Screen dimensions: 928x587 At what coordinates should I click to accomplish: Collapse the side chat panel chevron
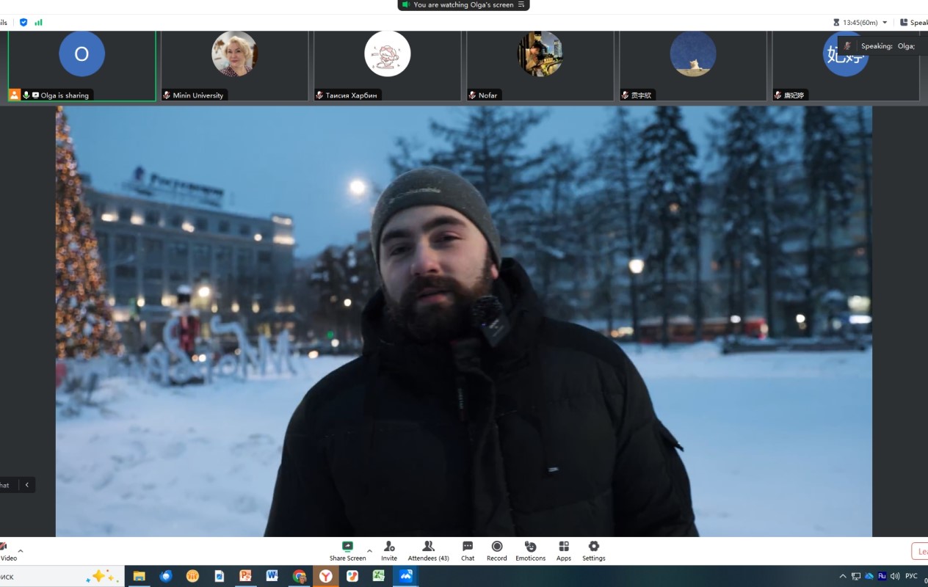pos(27,484)
